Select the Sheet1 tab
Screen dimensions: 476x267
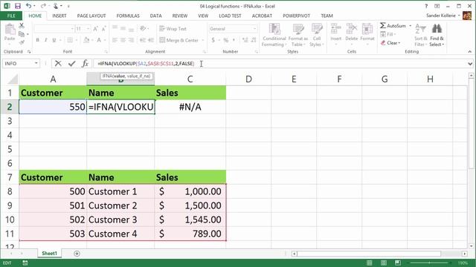pos(49,254)
